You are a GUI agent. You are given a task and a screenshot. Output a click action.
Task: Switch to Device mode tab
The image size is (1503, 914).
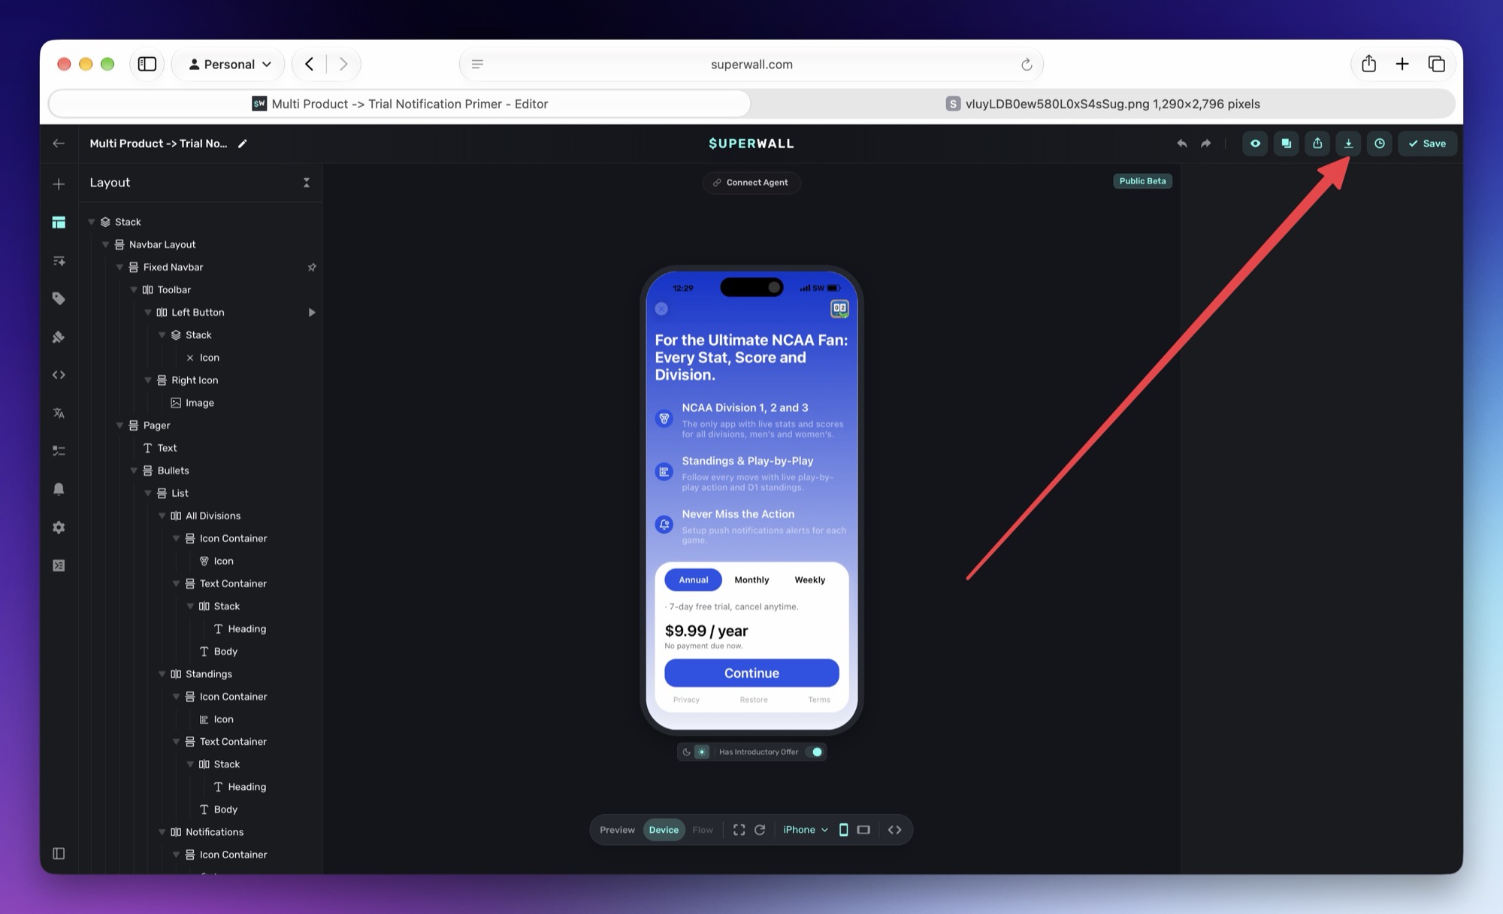coord(664,830)
